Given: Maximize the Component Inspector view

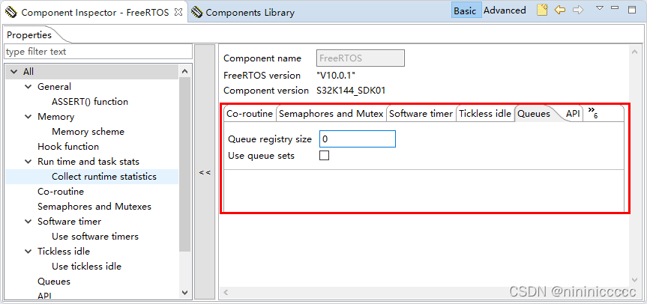Looking at the screenshot, I should [x=632, y=10].
